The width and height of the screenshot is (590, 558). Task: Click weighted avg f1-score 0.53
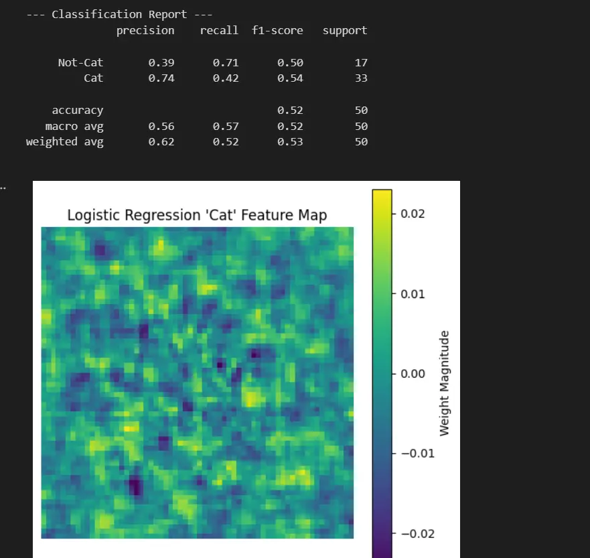(290, 142)
